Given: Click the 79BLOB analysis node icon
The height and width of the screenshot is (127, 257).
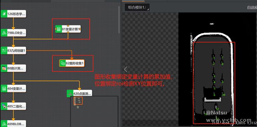Looking at the screenshot, I should click(4, 33).
